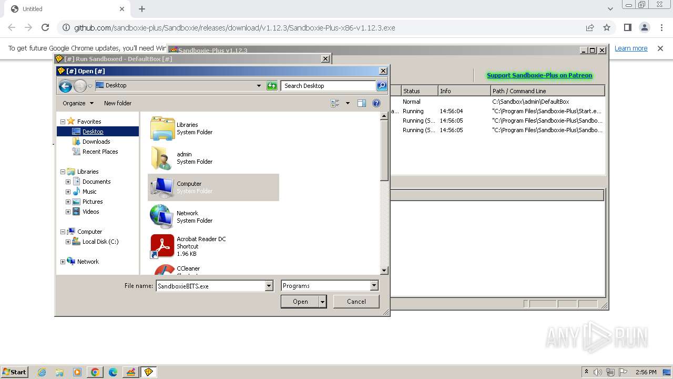Click the Open button

[x=300, y=302]
